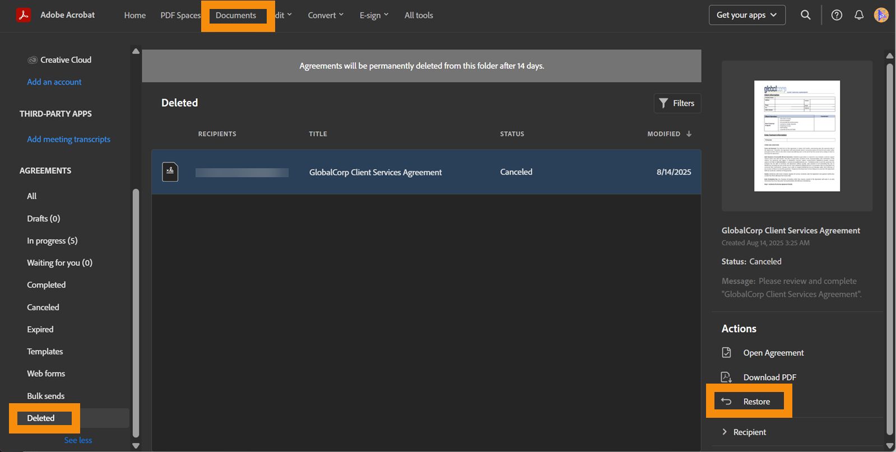The image size is (896, 452).
Task: Open the user profile avatar
Action: coord(881,15)
